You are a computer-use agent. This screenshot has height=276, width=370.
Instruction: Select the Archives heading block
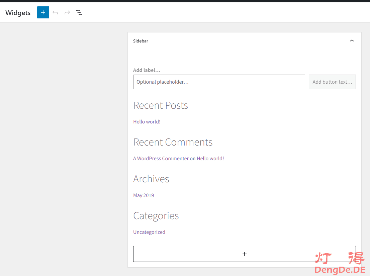(x=151, y=179)
